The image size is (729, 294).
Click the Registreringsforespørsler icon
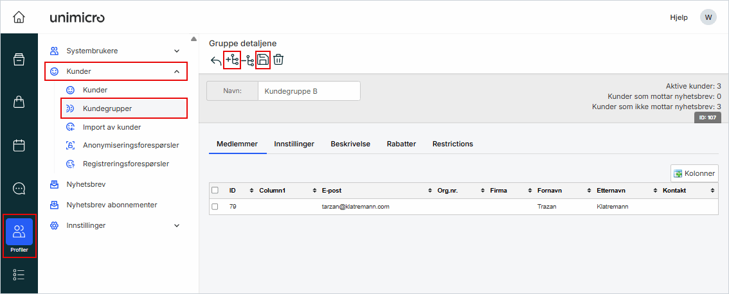(70, 164)
